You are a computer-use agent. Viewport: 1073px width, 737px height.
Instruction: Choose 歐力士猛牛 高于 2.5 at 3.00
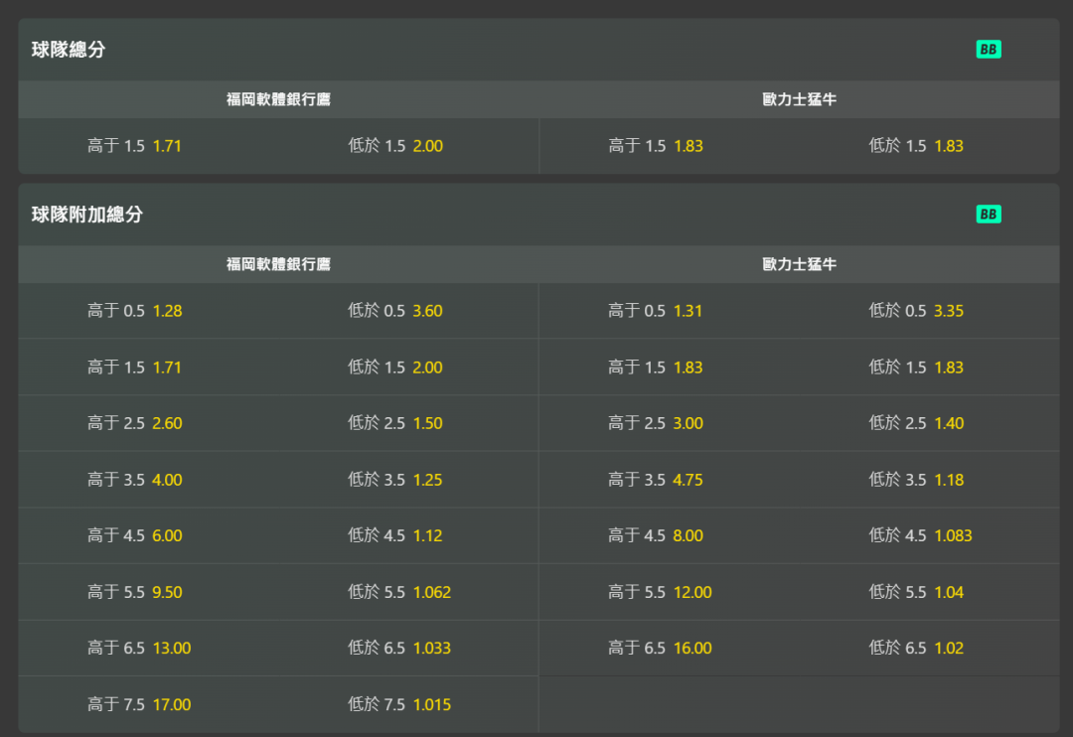click(656, 423)
